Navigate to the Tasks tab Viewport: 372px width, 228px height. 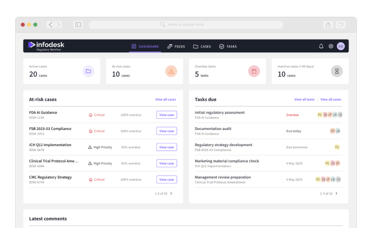228,46
